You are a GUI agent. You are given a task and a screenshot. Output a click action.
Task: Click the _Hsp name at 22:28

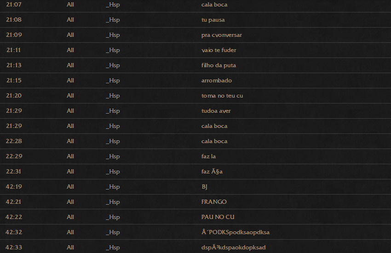(x=113, y=141)
